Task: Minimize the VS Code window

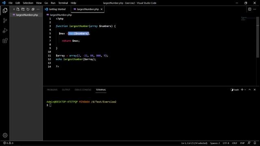Action: 237,3
